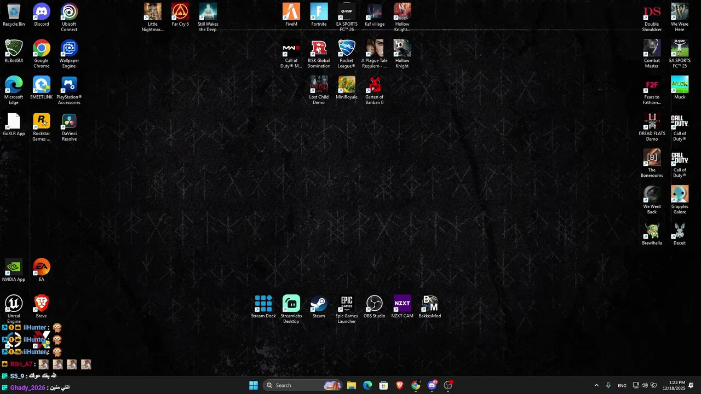Image resolution: width=701 pixels, height=394 pixels.
Task: Click the microphone tray icon
Action: click(608, 385)
